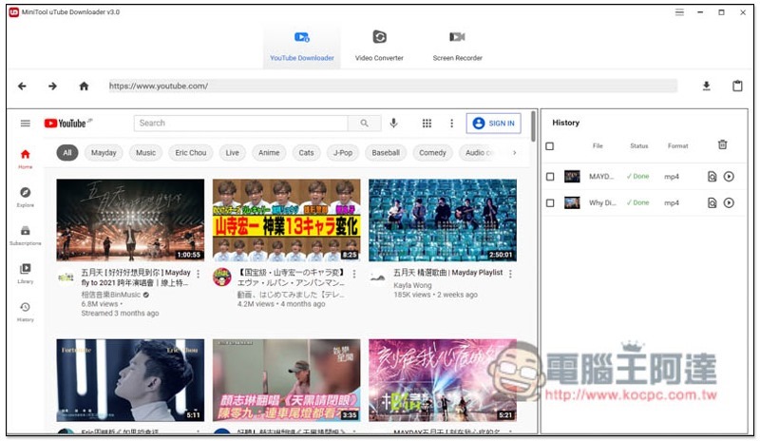This screenshot has height=441, width=760.
Task: Tick the checkbox for MAYD... row
Action: (x=550, y=177)
